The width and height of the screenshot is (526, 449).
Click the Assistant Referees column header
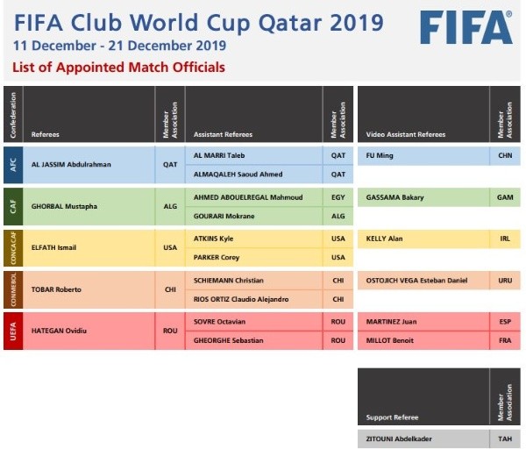click(223, 134)
